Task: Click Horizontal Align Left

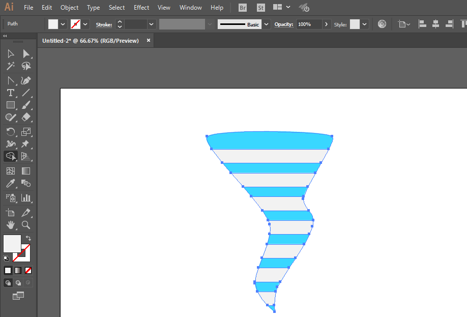Action: pos(422,24)
